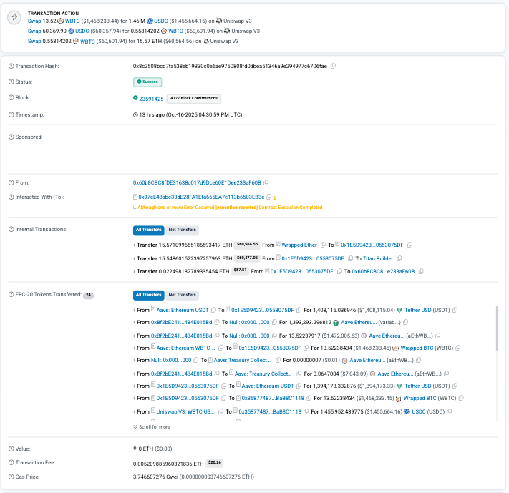Copy Null: 0x000...000 address in 1,393,293 row

point(274,322)
